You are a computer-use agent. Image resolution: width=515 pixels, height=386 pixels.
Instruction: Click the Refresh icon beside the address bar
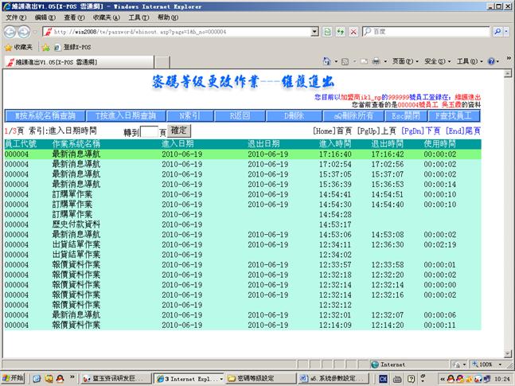pos(340,32)
